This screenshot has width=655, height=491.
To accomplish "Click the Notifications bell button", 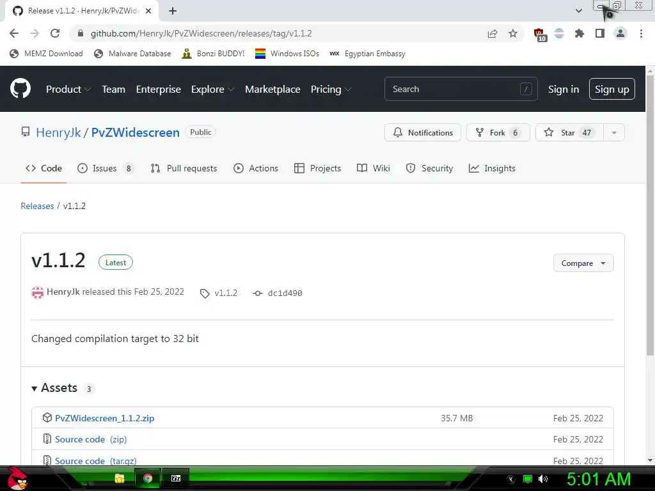I will tap(423, 132).
